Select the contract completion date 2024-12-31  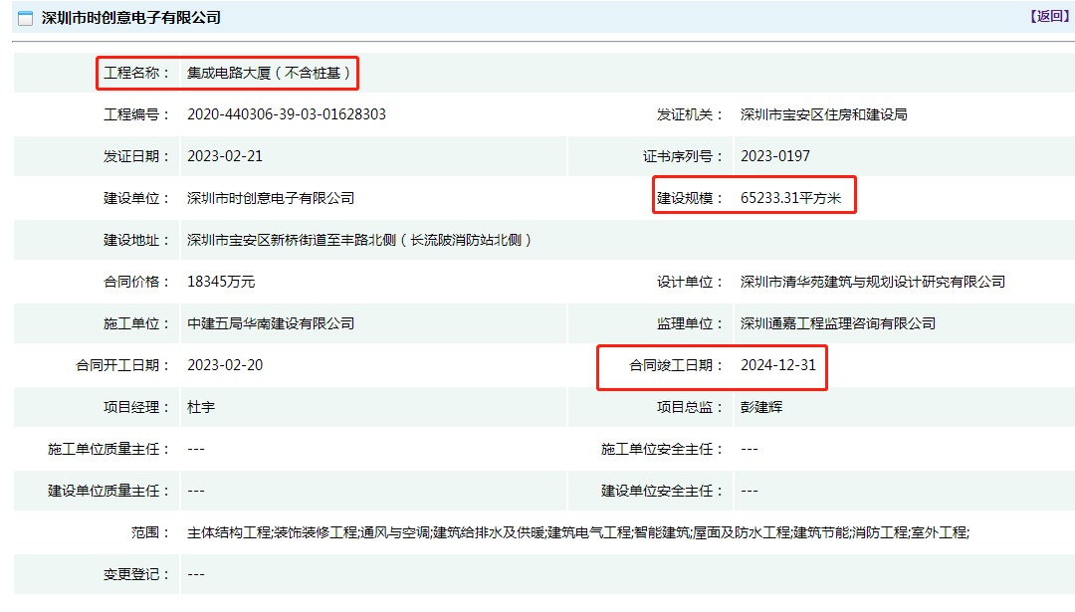pyautogui.click(x=777, y=365)
